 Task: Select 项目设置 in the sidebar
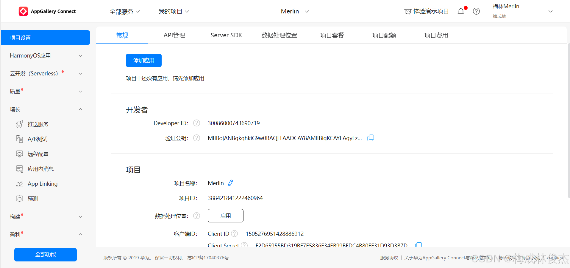(46, 38)
